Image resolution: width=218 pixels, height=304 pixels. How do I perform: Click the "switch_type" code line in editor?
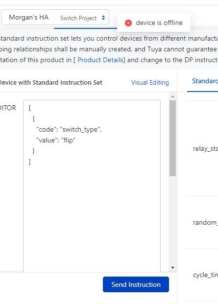pos(69,129)
